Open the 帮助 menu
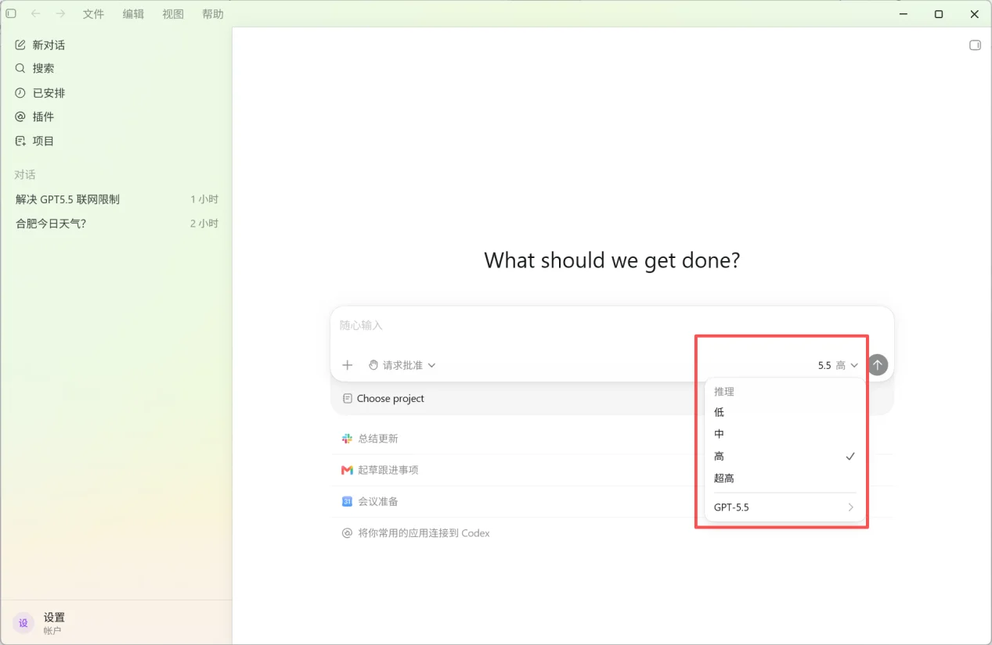The height and width of the screenshot is (645, 992). pyautogui.click(x=212, y=14)
